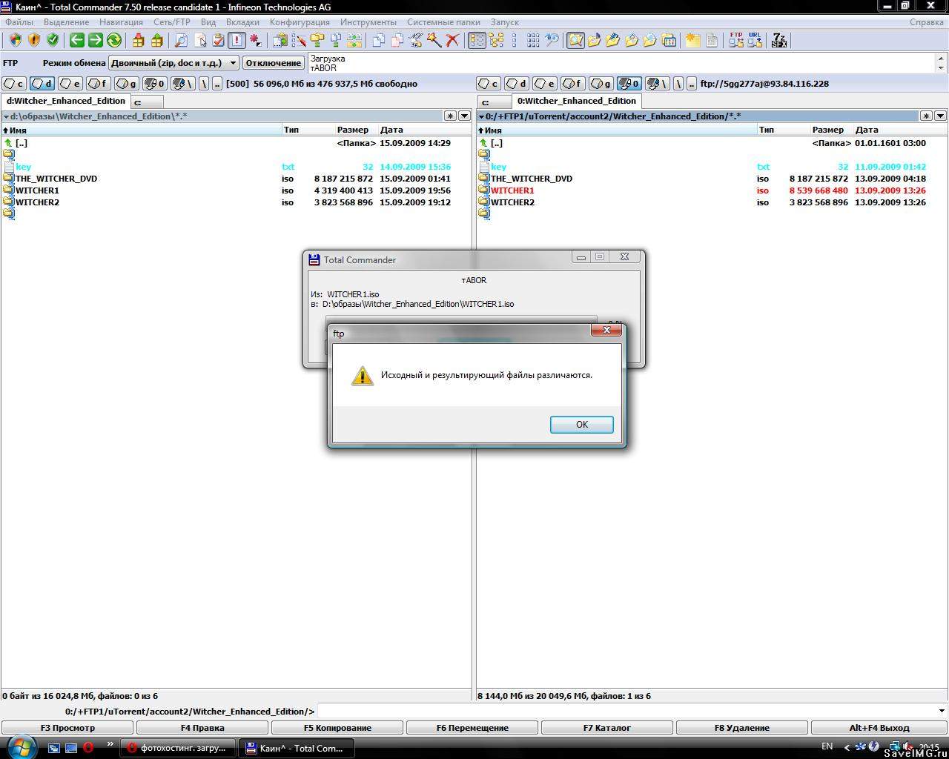Click the orange warning shield icon

pyautogui.click(x=34, y=40)
